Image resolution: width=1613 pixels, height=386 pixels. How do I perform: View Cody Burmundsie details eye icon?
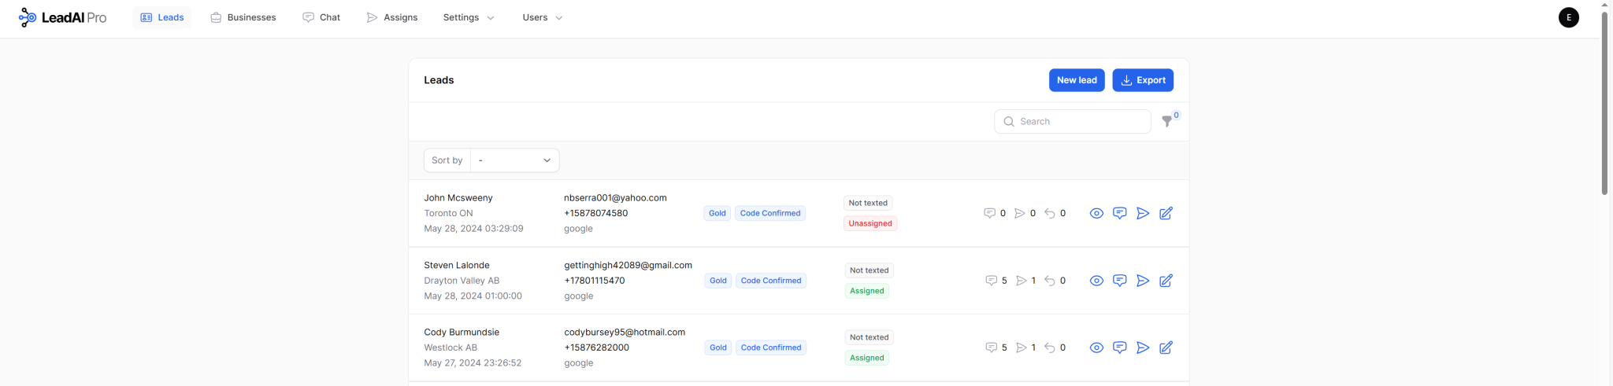point(1096,347)
